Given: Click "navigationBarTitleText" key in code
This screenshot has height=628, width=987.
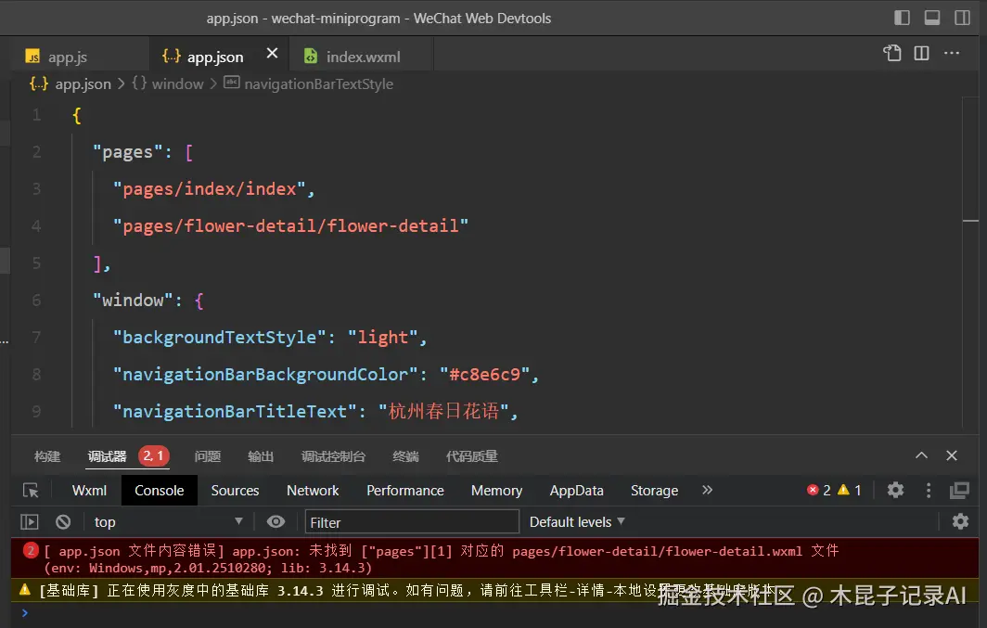Looking at the screenshot, I should [235, 412].
